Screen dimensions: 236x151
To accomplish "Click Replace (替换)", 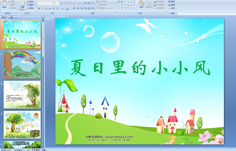I will (172, 5).
